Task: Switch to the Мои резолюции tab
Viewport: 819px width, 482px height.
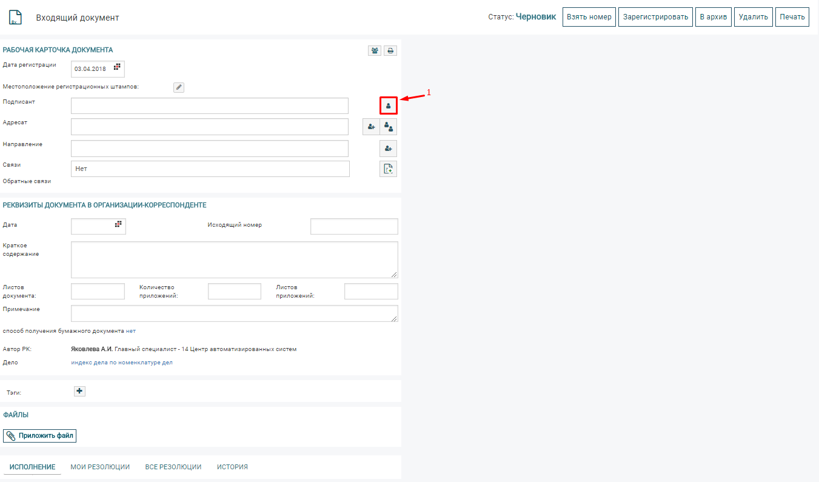Action: tap(100, 467)
